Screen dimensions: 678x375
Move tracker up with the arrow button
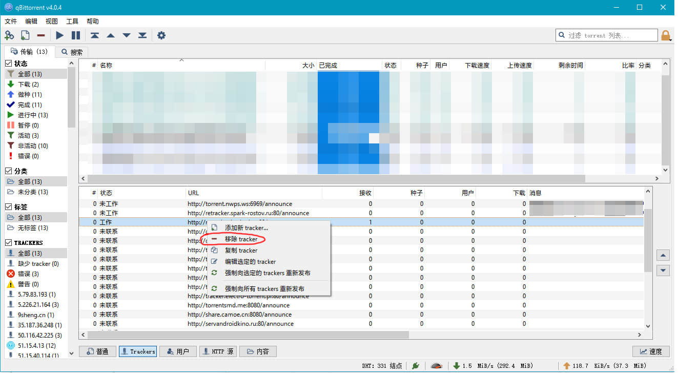663,255
